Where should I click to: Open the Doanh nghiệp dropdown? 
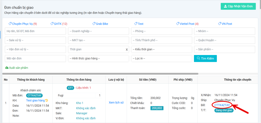click(x=98, y=31)
